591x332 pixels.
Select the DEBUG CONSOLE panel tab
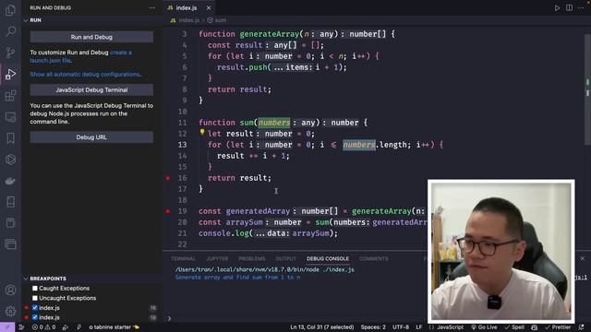[328, 258]
